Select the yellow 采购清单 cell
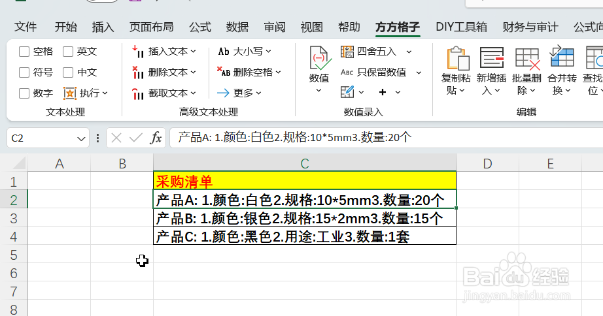The image size is (603, 316). (305, 181)
